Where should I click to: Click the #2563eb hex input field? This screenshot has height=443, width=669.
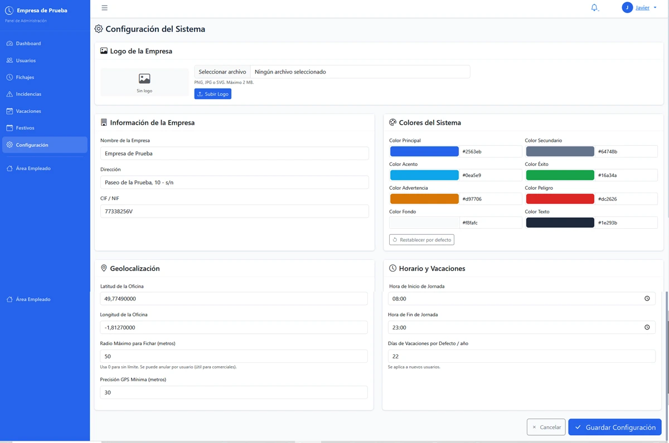(x=491, y=151)
